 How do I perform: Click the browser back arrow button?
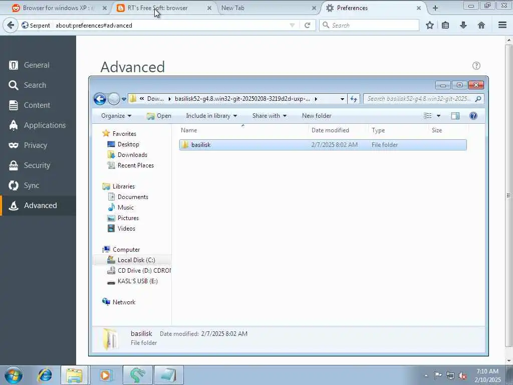pyautogui.click(x=11, y=25)
